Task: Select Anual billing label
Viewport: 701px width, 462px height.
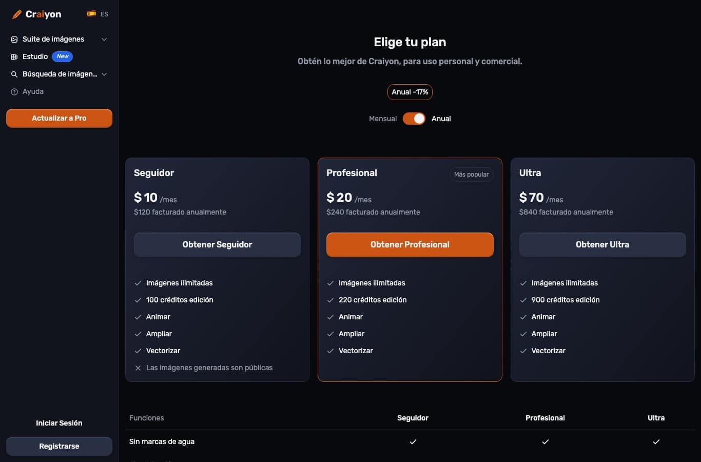Action: [441, 119]
